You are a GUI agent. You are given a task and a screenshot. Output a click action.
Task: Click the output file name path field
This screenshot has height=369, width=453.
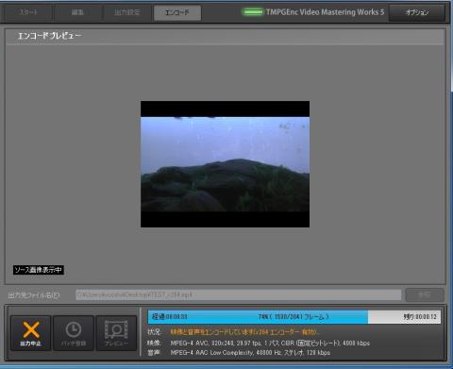tap(238, 295)
